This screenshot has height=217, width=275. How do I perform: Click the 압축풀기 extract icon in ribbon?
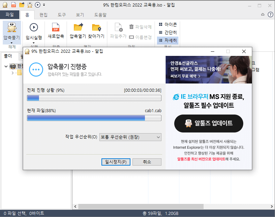(12, 28)
